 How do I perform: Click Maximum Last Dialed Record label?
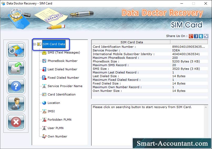click(x=116, y=72)
